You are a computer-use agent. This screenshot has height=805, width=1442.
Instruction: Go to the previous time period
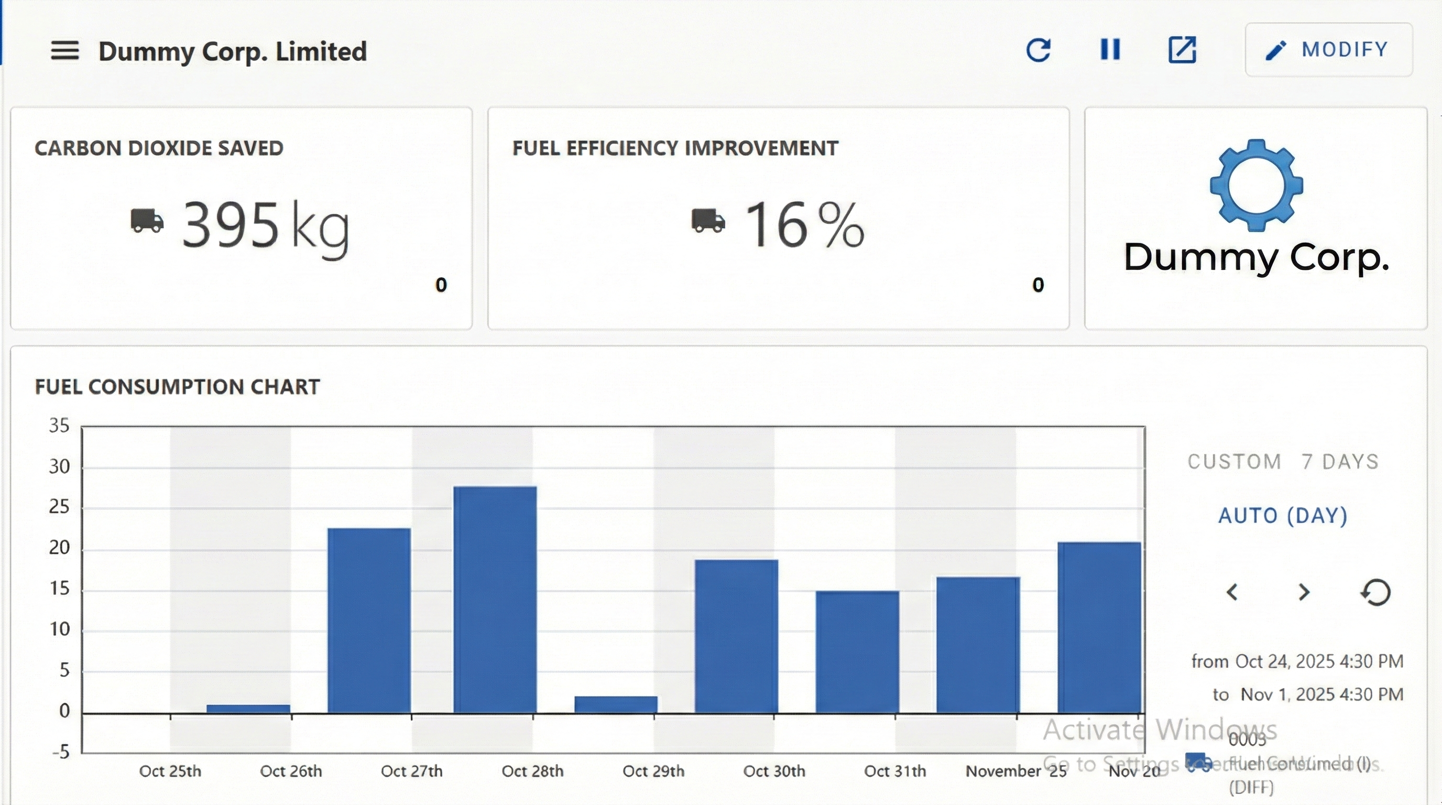(1232, 592)
